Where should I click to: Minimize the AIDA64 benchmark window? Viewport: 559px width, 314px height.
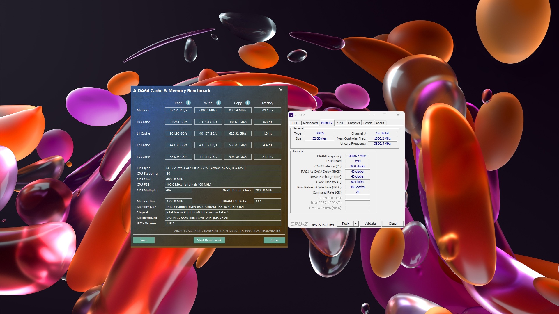click(267, 90)
